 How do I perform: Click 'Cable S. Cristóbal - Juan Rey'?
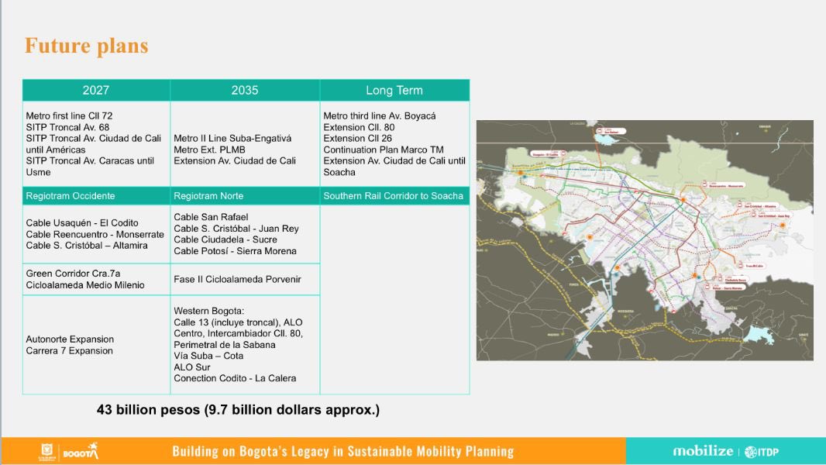[x=236, y=229]
